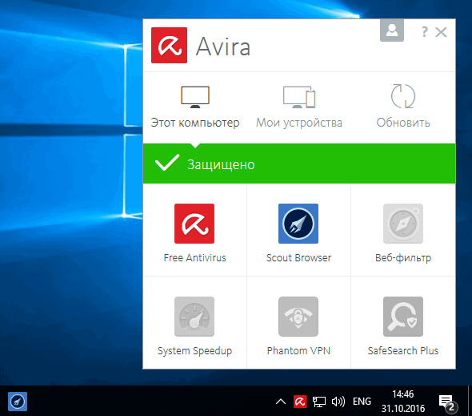Close the Avira panel

pos(441,32)
